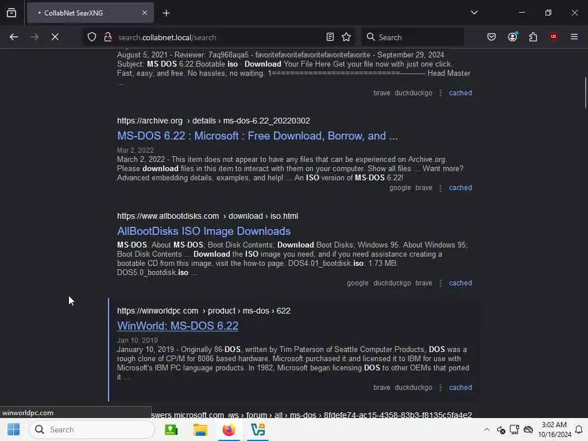
Task: Open MS-DOS 6.22 archive.org result link
Action: (257, 136)
